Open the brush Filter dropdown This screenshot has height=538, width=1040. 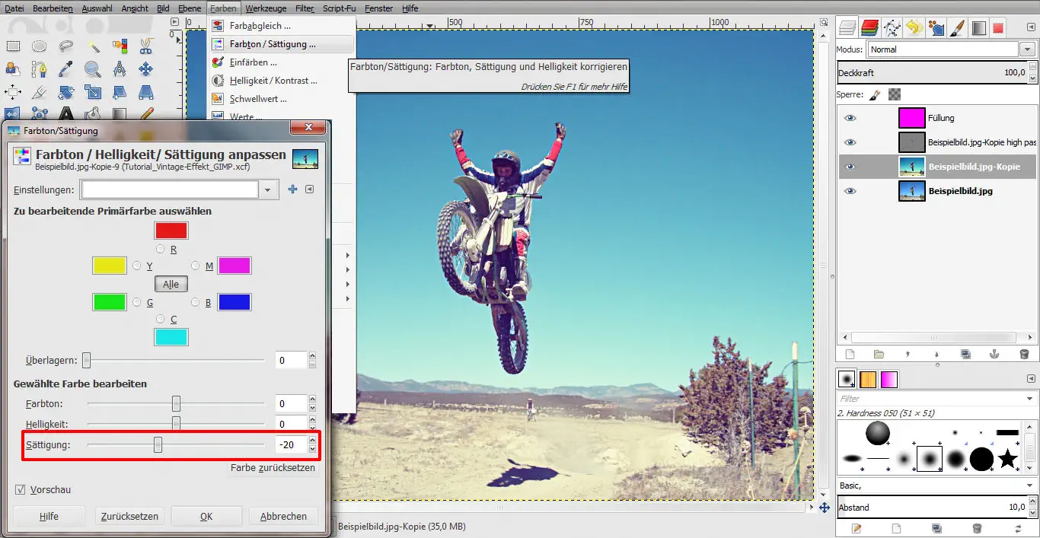[1029, 398]
